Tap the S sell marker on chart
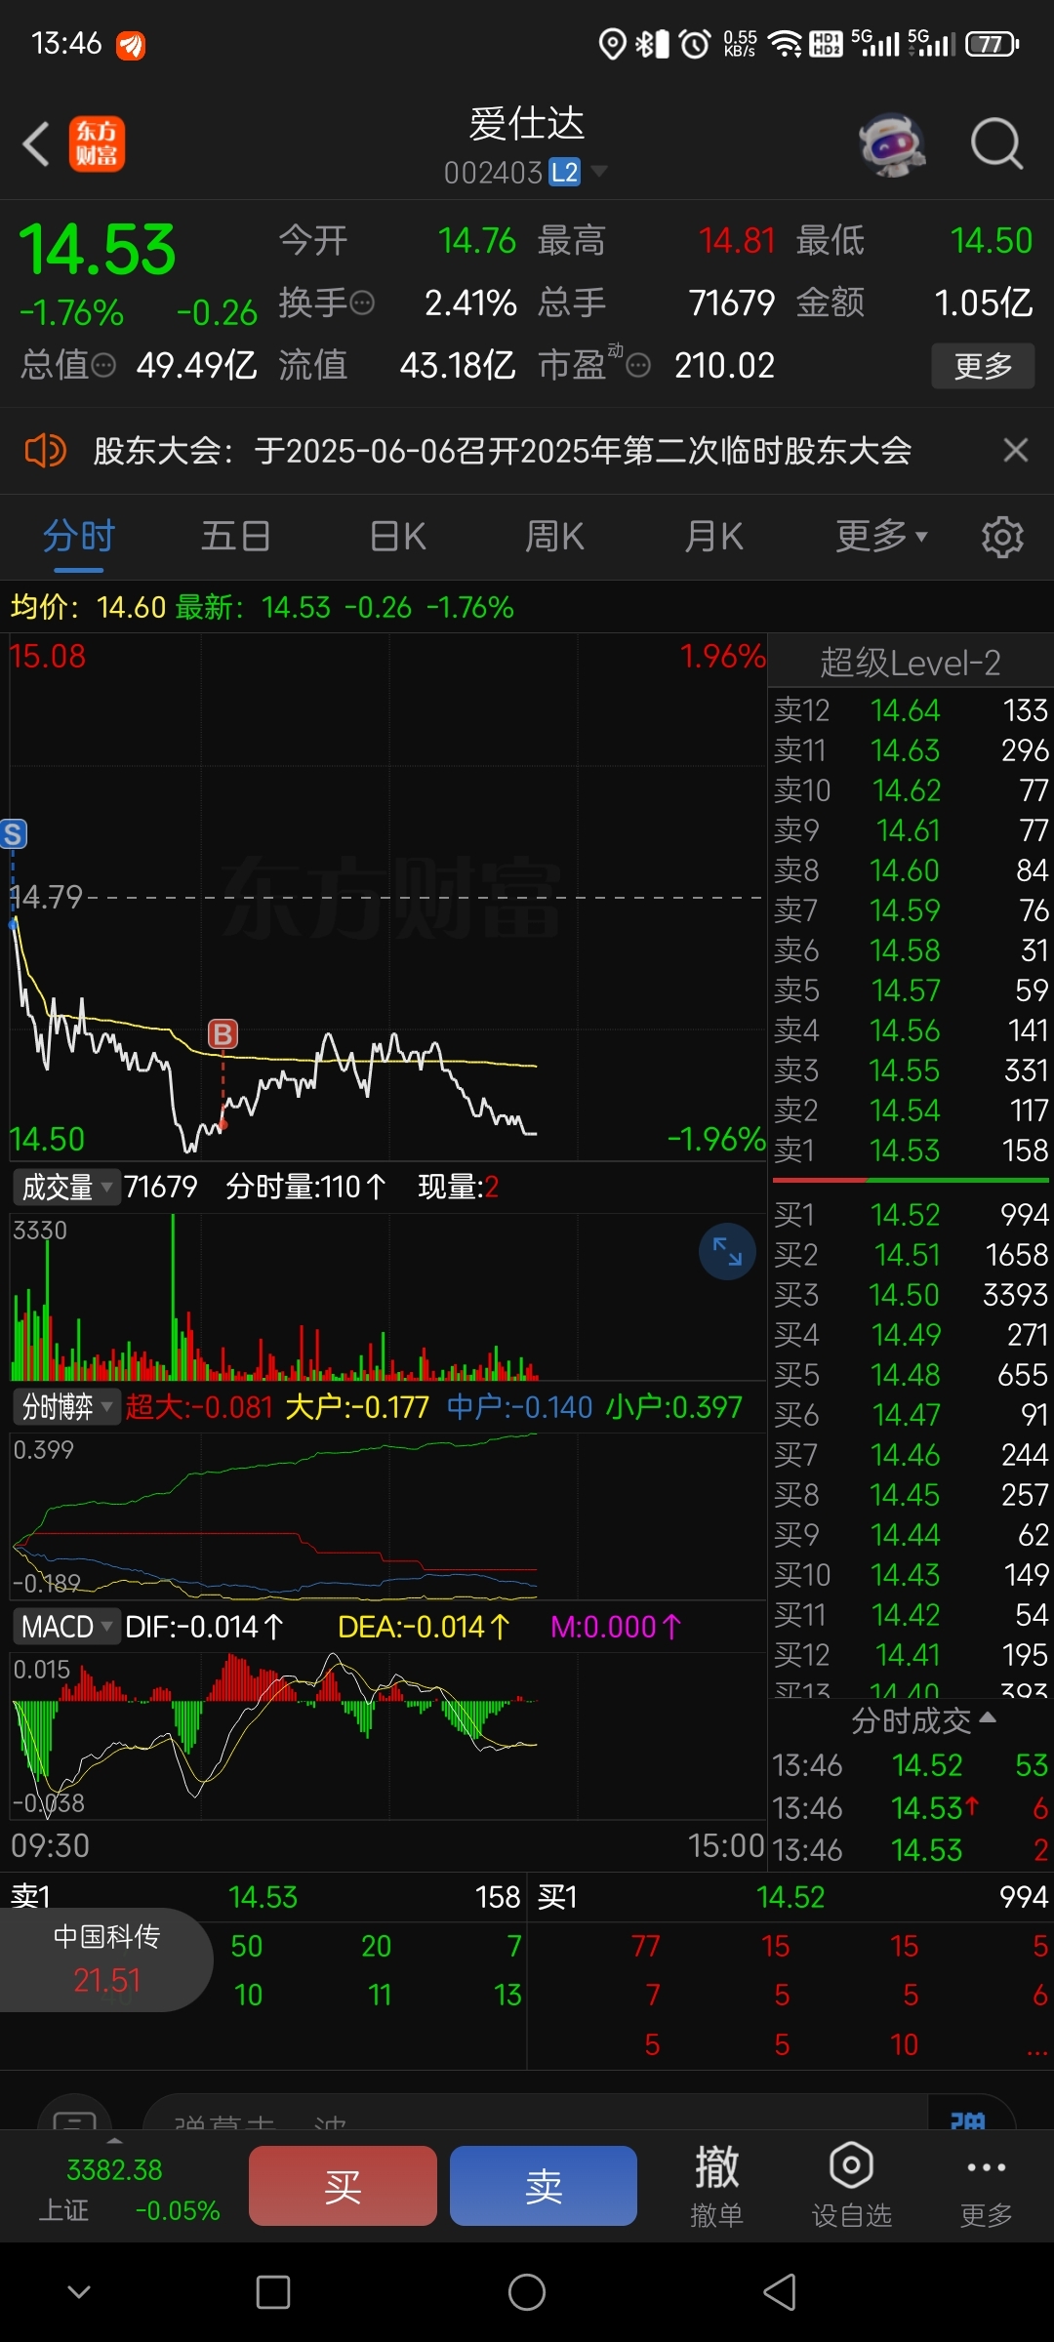Viewport: 1054px width, 2342px height. pos(14,833)
